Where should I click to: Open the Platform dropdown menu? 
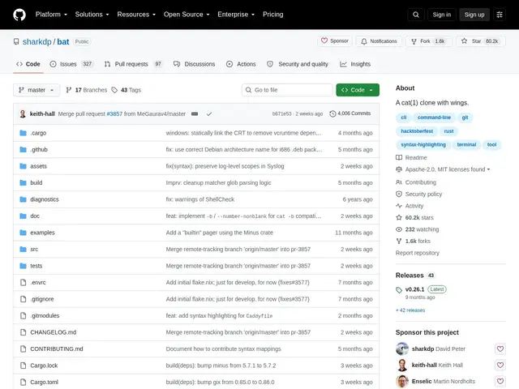51,15
